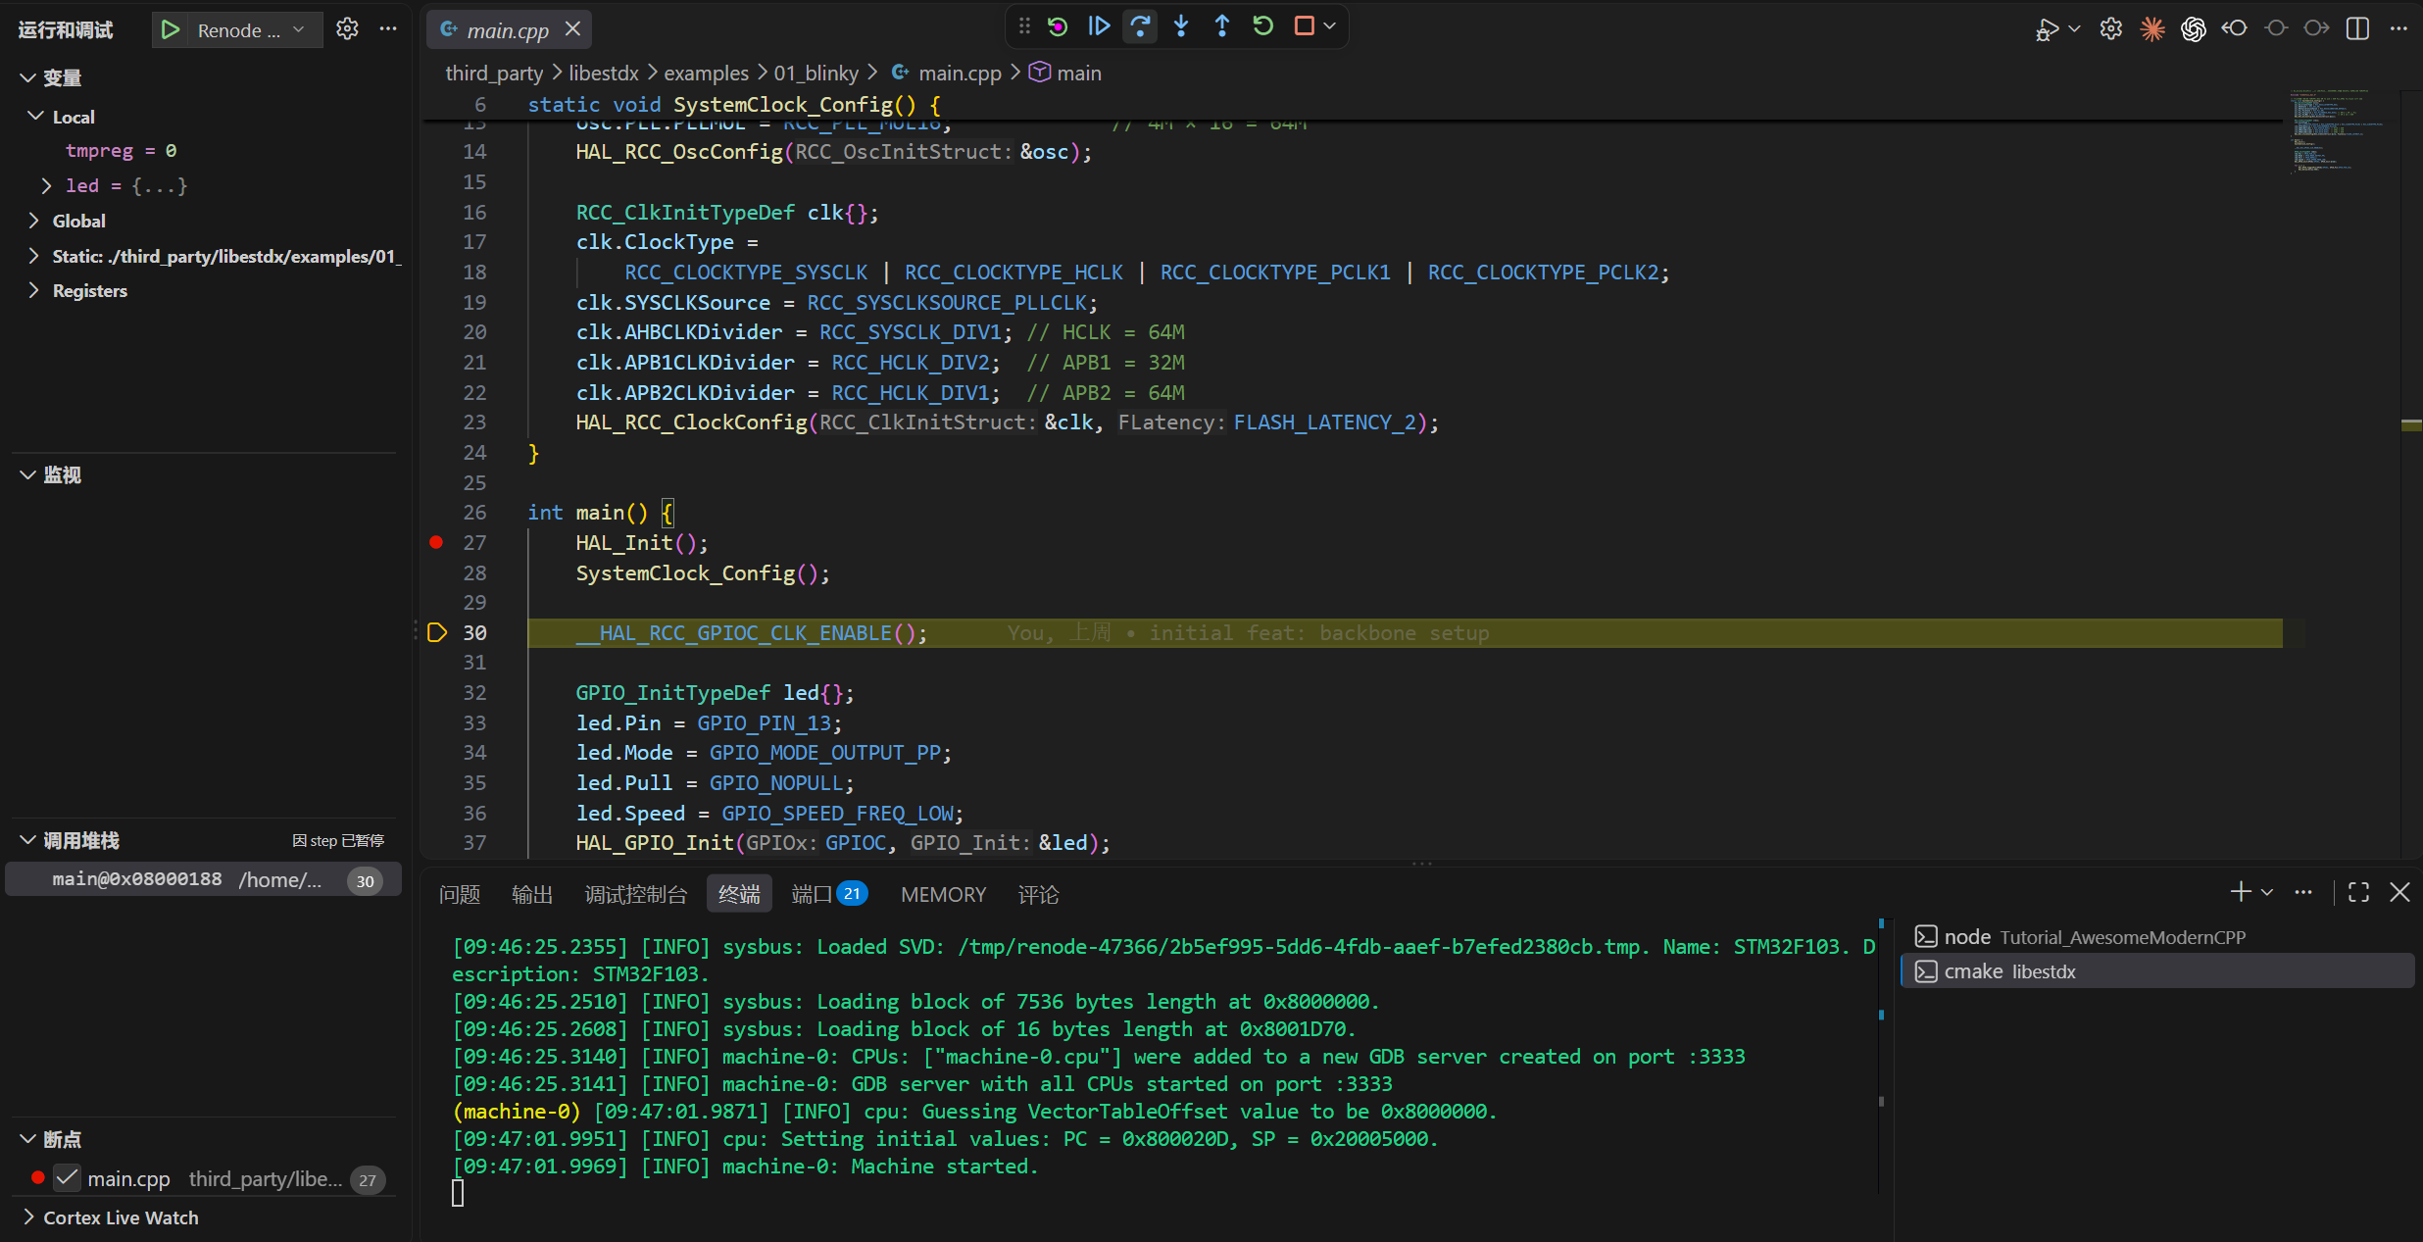Image resolution: width=2423 pixels, height=1242 pixels.
Task: Open launch.json with the gear icon
Action: pyautogui.click(x=347, y=29)
